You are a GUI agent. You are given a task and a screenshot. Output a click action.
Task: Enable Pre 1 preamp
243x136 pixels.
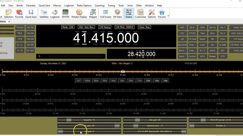pos(223,28)
